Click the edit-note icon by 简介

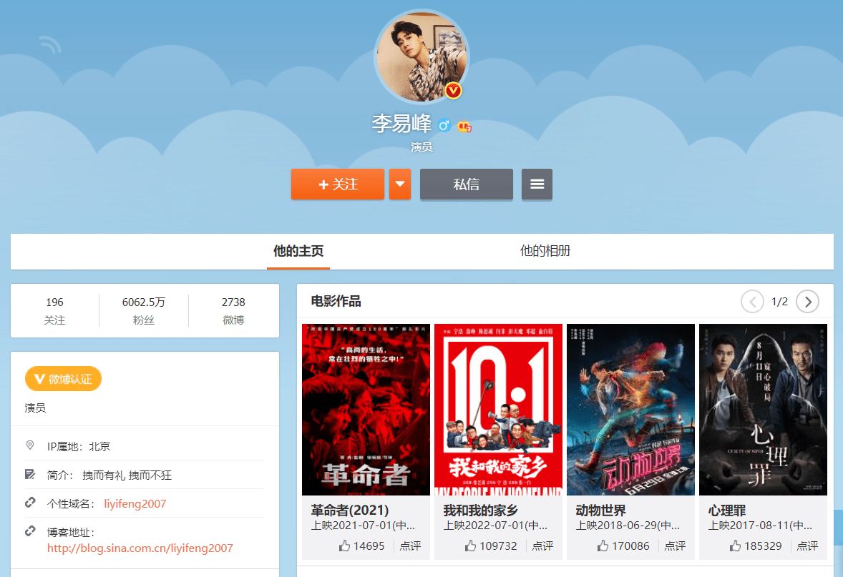click(30, 474)
